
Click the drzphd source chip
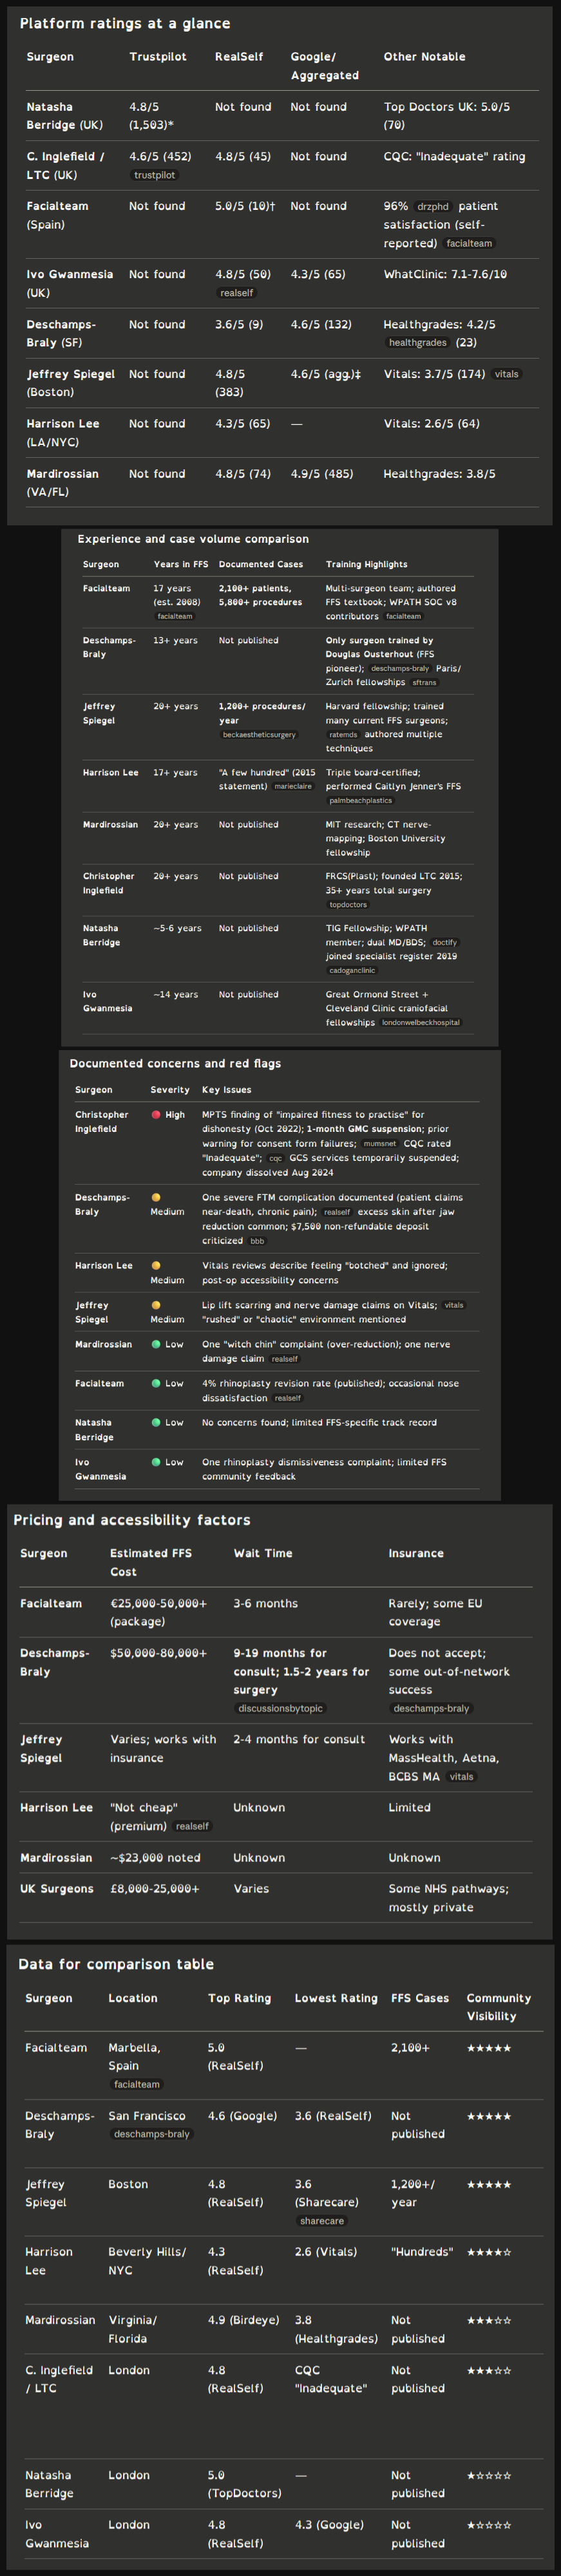click(x=433, y=207)
